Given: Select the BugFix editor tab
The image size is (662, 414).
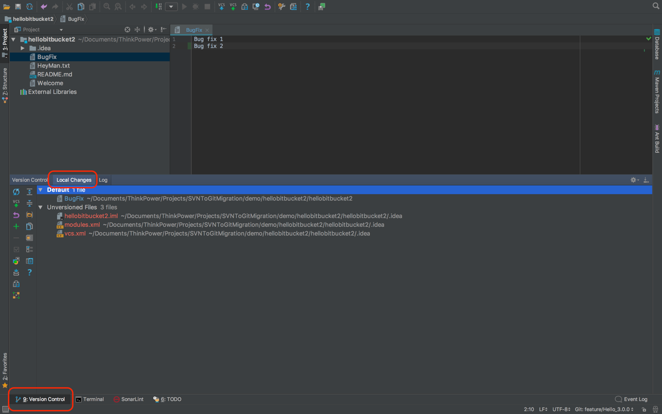Looking at the screenshot, I should (x=192, y=30).
